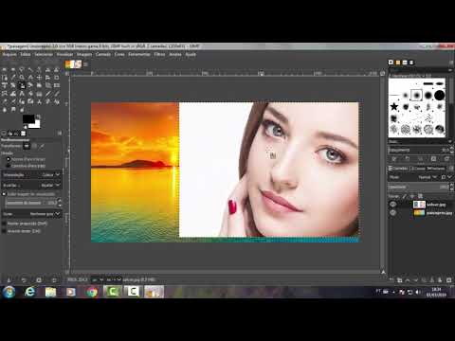Open the Camada menu

coord(103,54)
